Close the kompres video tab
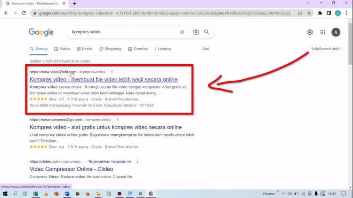 (64, 3)
